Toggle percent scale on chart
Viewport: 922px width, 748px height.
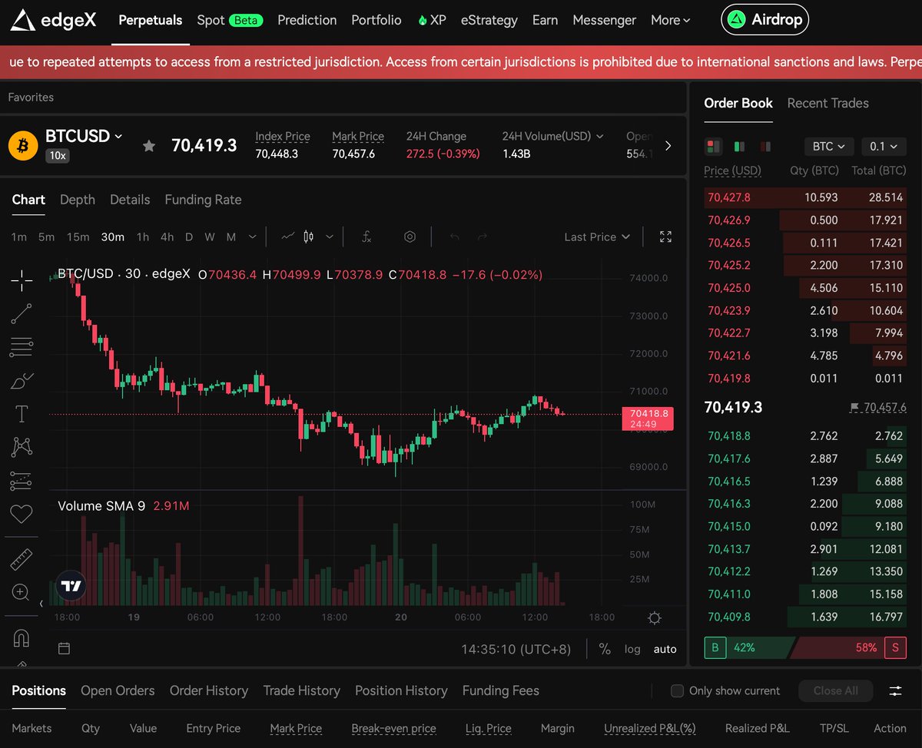[605, 649]
